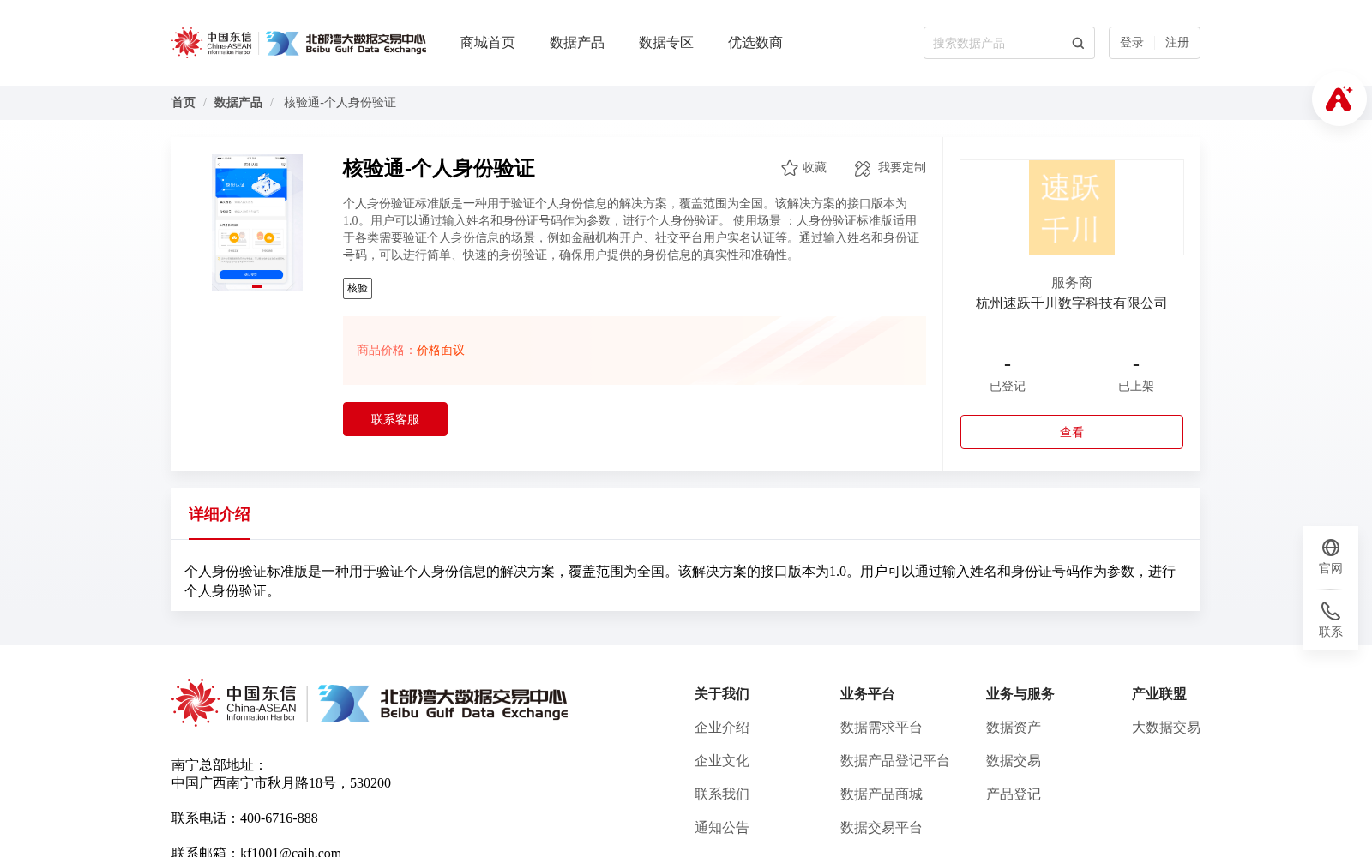The image size is (1372, 857).
Task: Open footer link 通知公告
Action: (x=722, y=828)
